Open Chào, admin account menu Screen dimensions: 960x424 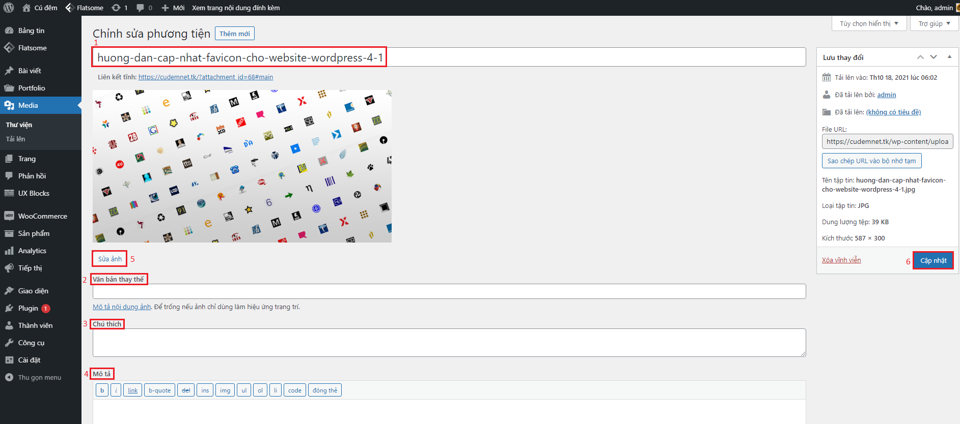937,8
